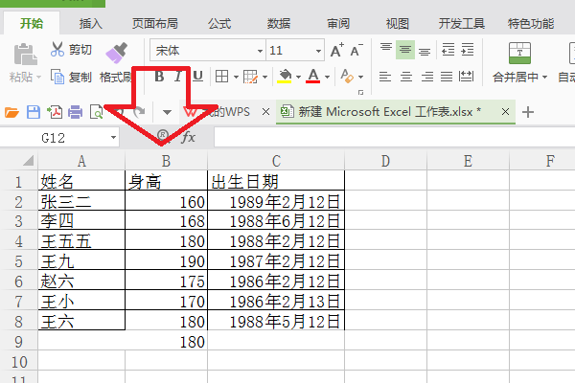This screenshot has height=383, width=575.
Task: Decrease font size with A- icon
Action: [356, 50]
